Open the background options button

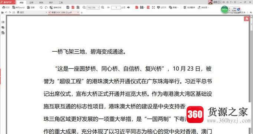(174, 7)
